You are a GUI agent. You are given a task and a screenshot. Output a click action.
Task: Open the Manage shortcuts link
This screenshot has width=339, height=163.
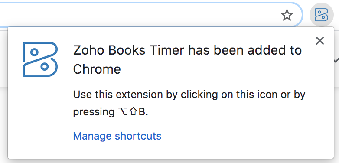(117, 136)
